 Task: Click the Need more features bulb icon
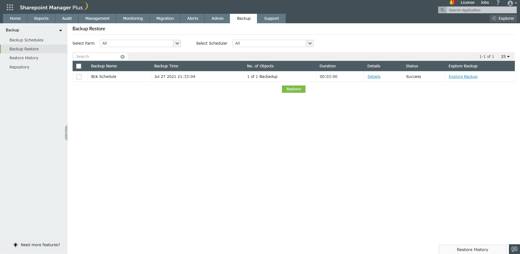pyautogui.click(x=15, y=245)
